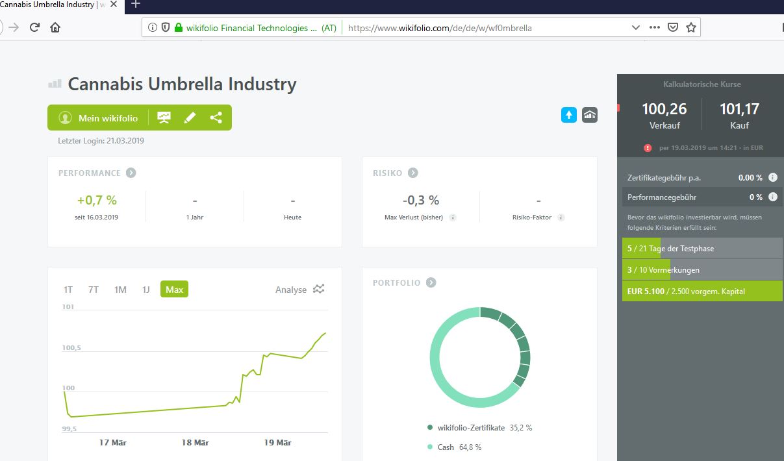Open the Analyse chart link
Viewport: 784px width, 461px height.
(x=299, y=290)
